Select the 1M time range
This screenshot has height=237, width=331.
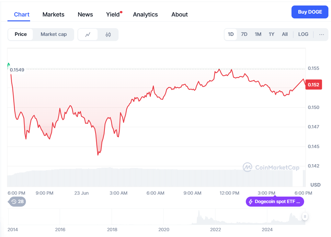point(258,34)
